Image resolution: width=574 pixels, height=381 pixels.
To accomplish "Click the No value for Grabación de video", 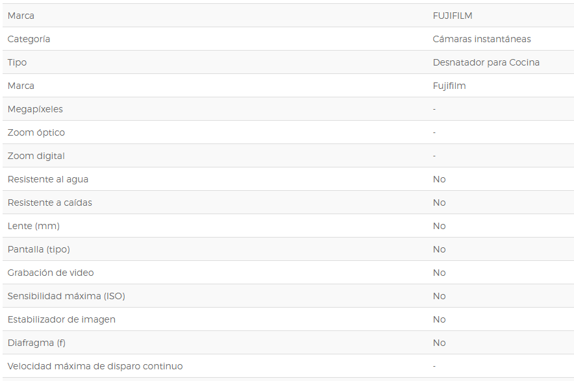I will tap(440, 273).
